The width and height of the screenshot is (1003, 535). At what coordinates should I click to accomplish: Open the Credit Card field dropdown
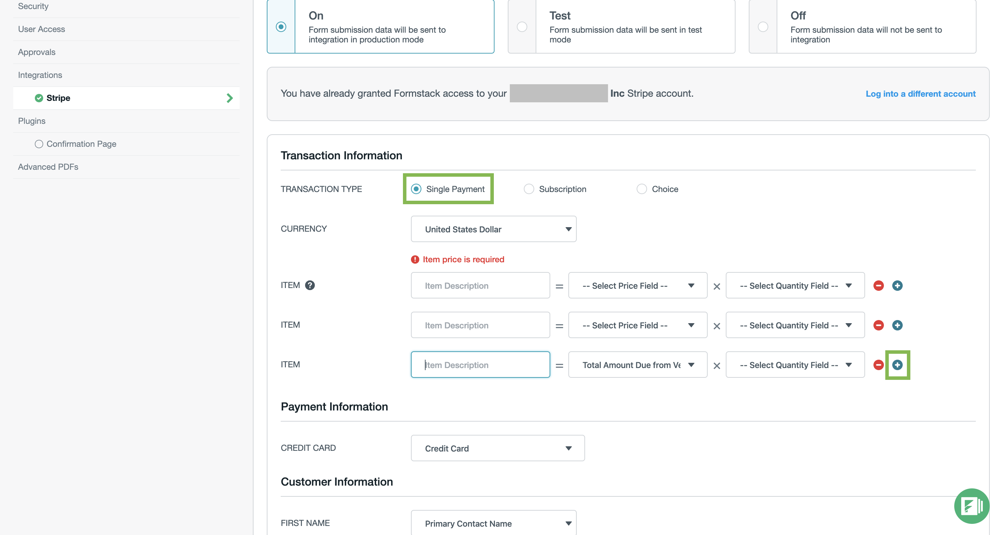pyautogui.click(x=497, y=448)
